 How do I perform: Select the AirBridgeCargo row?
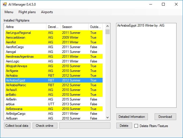tap(54, 114)
